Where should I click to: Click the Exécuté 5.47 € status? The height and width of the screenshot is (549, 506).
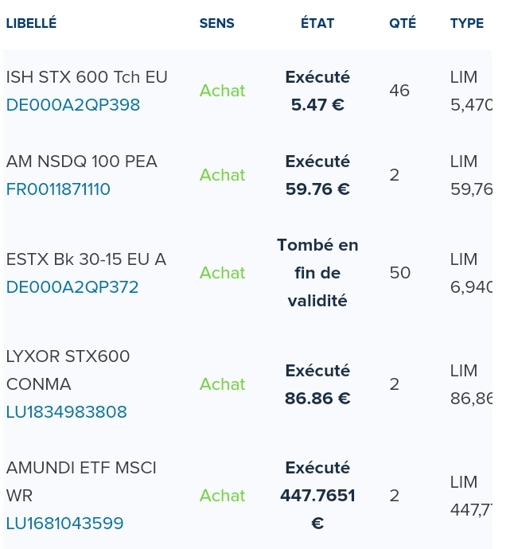tap(317, 91)
